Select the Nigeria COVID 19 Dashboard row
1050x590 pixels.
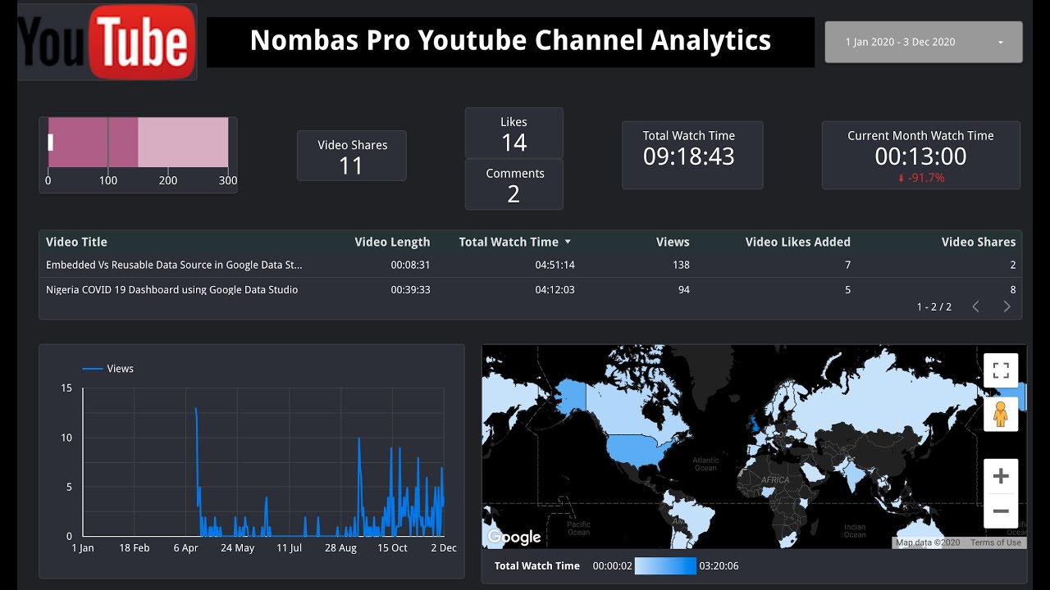tap(531, 289)
